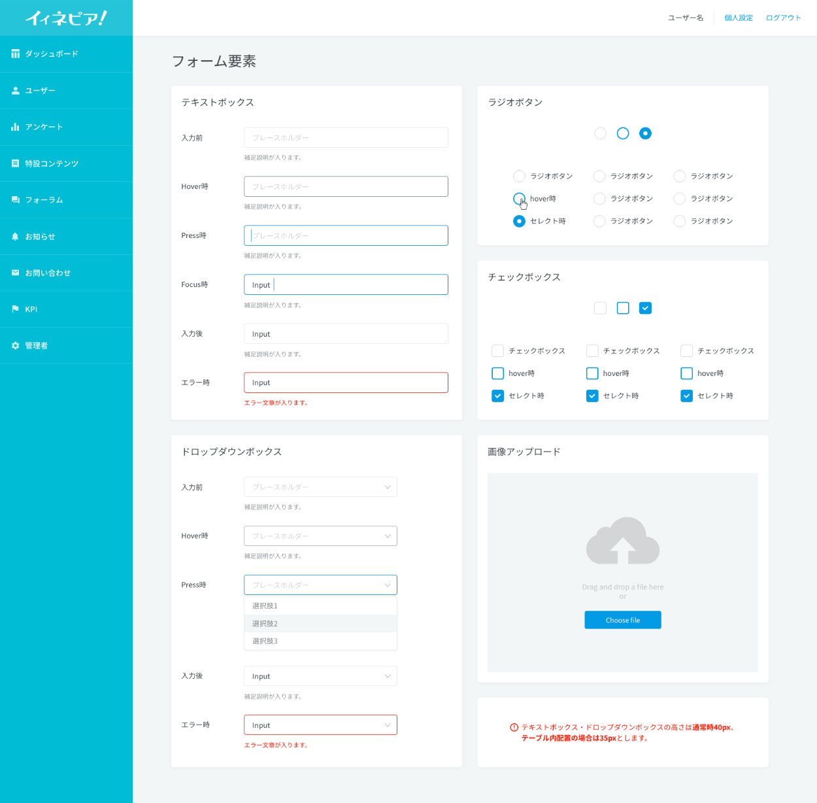Click the dashboard icon in the sidebar

(15, 54)
